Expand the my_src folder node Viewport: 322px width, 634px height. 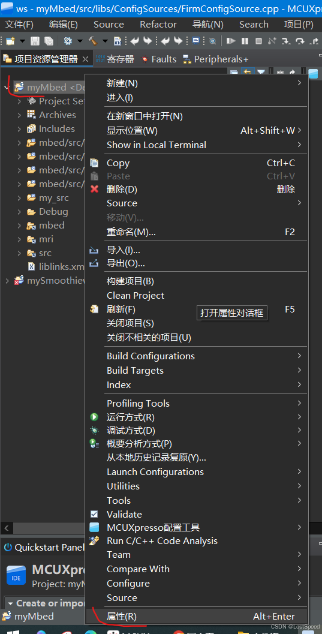(x=19, y=198)
